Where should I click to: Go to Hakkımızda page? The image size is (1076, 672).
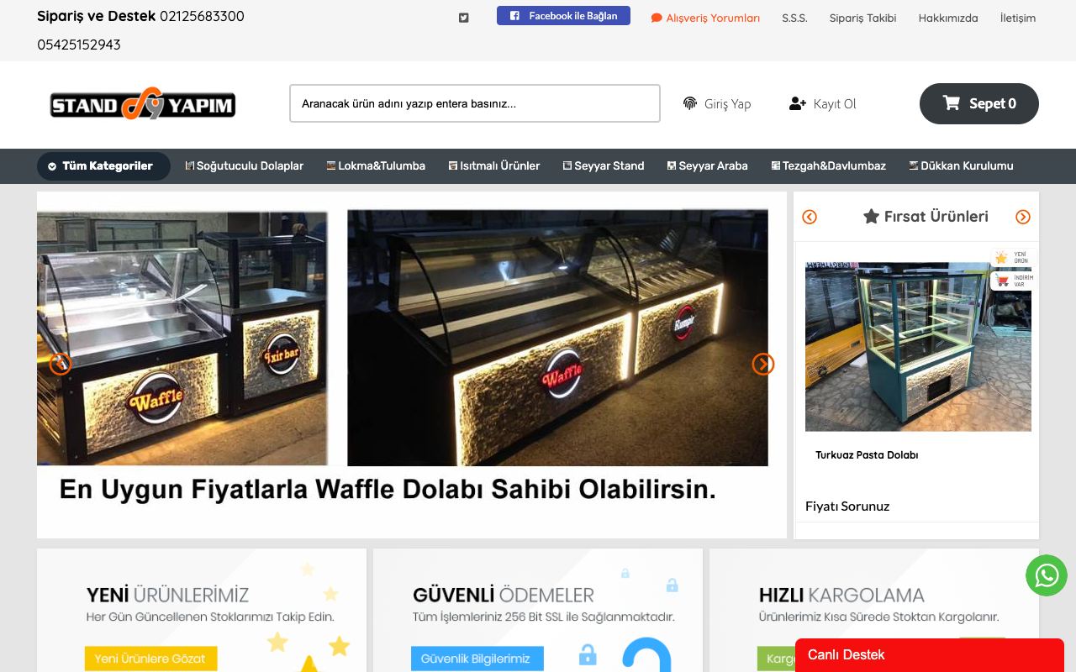pos(948,18)
